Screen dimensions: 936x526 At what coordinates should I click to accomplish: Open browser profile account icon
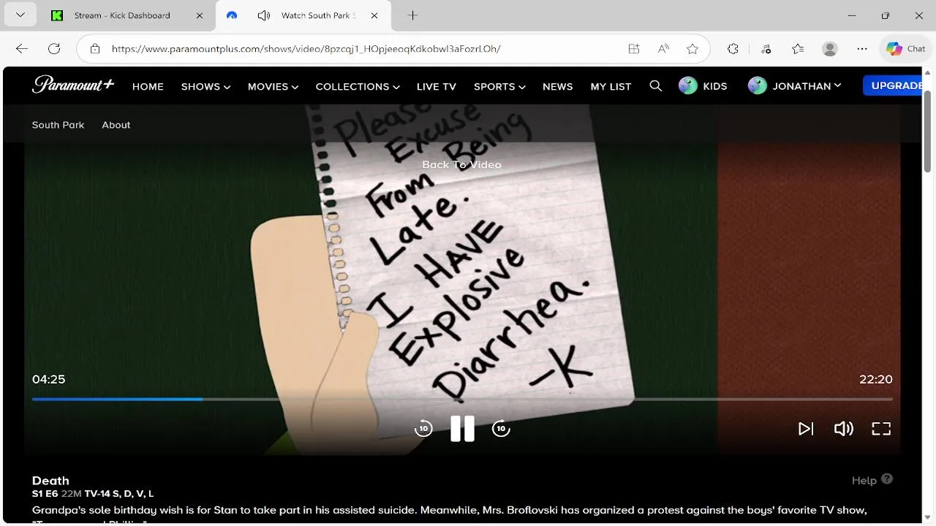tap(829, 49)
